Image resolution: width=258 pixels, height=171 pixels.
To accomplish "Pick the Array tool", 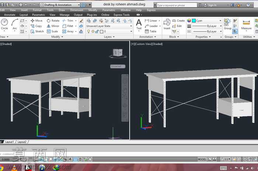I will pos(68,31).
